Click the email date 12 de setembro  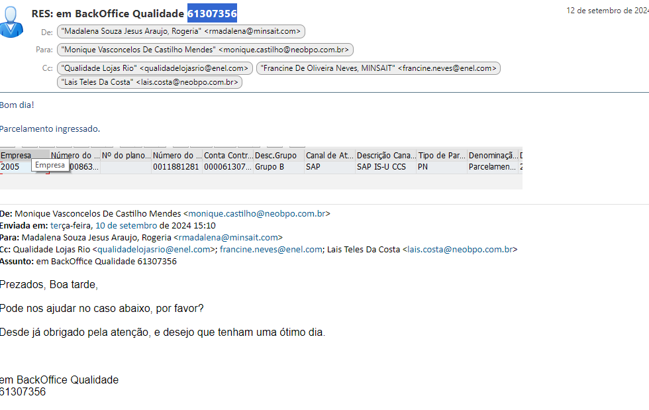(608, 11)
